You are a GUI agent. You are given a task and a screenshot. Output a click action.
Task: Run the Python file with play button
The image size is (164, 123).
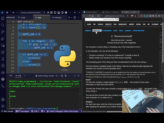pyautogui.click(x=69, y=17)
